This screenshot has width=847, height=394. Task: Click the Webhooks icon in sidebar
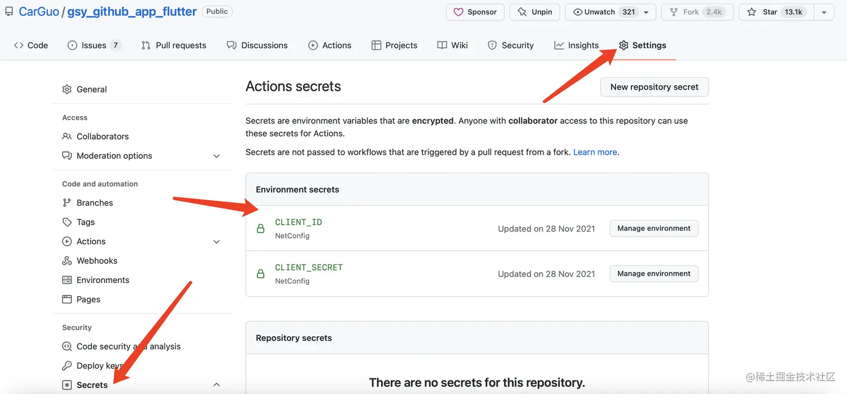click(x=67, y=261)
